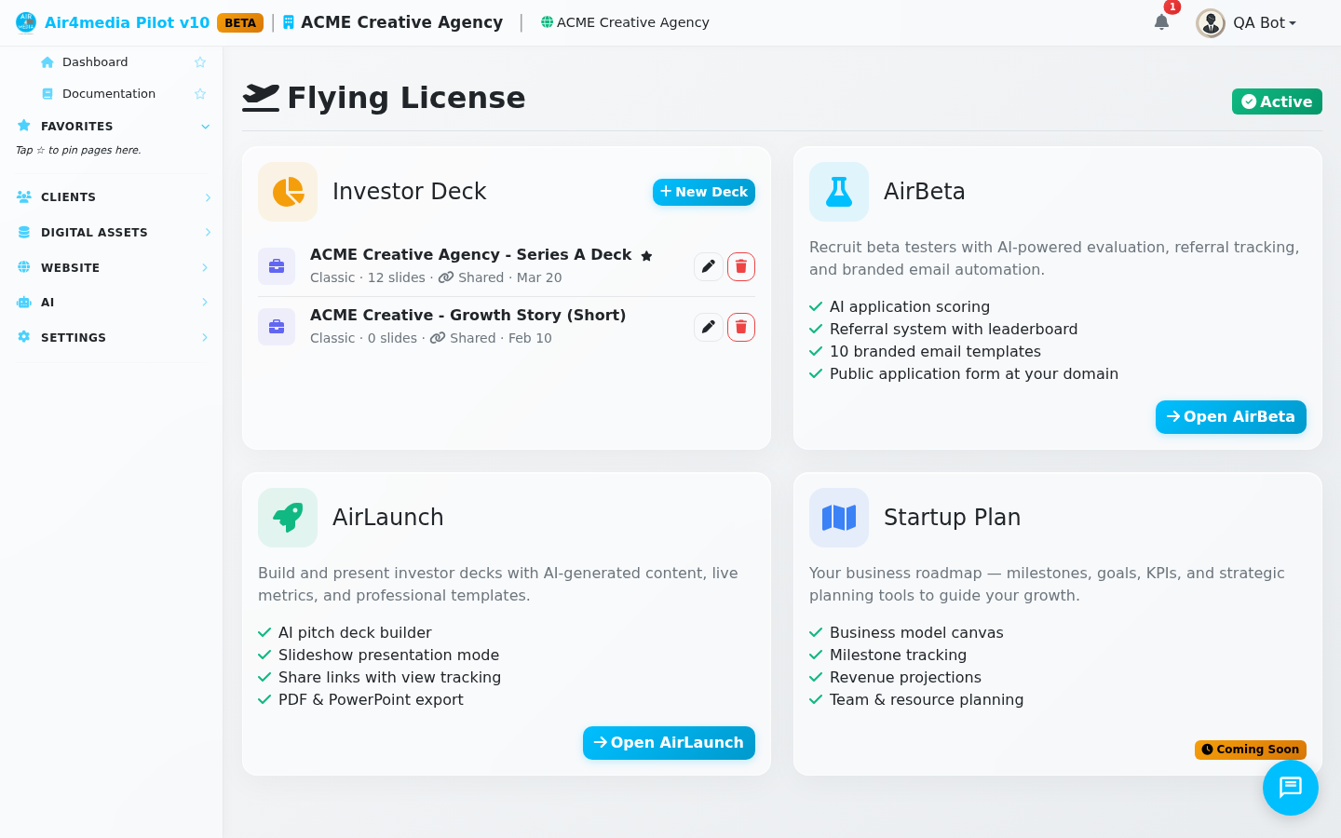Image resolution: width=1341 pixels, height=838 pixels.
Task: Open the ACME Creative Agency website link
Action: click(625, 22)
